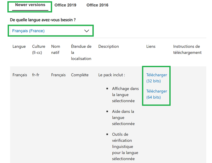The image size is (212, 163).
Task: Click the 'Aide dans la langue sélectionnée' bullet
Action: [123, 117]
